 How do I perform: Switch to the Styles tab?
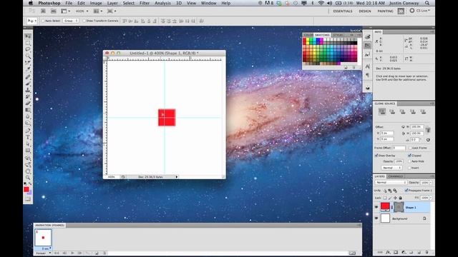pos(338,35)
